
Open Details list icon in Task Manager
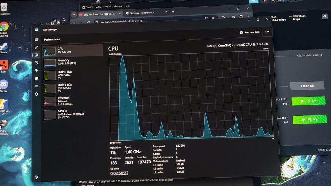point(36,86)
